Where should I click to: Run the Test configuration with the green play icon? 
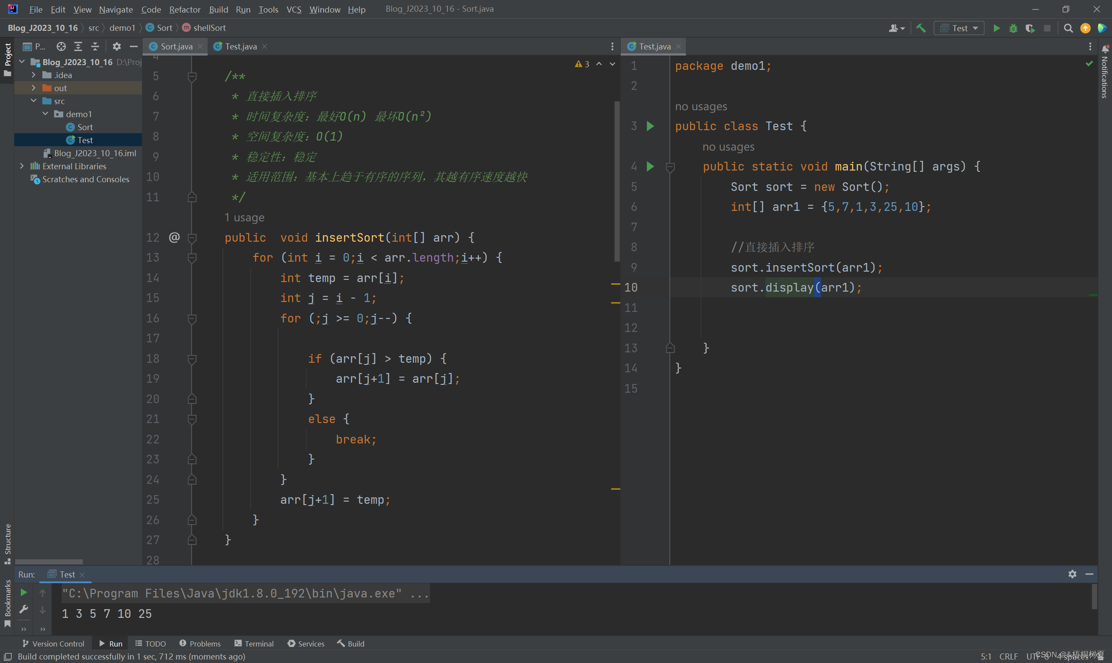pos(996,28)
